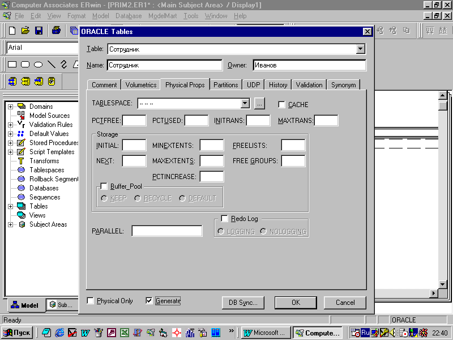Click the OK button
Viewport: 453px width, 340px height.
click(x=296, y=303)
